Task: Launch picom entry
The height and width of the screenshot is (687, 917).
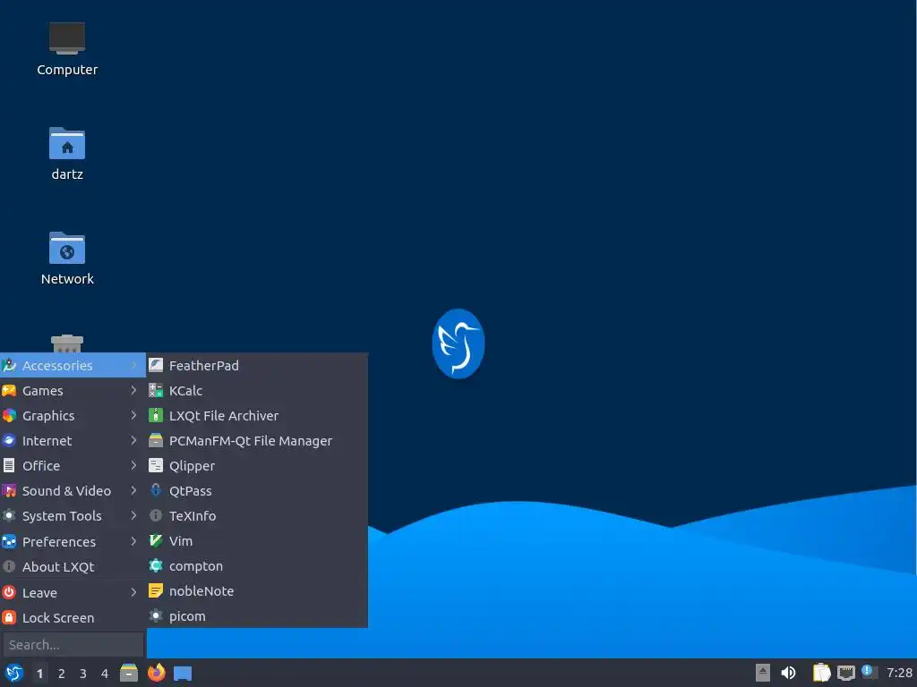Action: [257, 616]
